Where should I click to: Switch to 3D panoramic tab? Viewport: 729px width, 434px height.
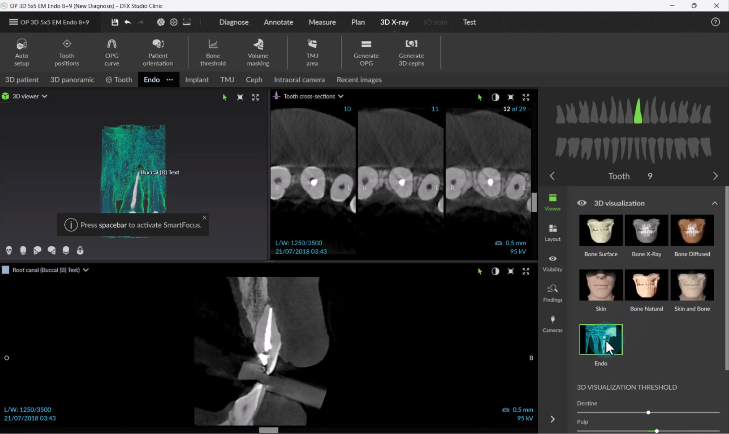(72, 79)
